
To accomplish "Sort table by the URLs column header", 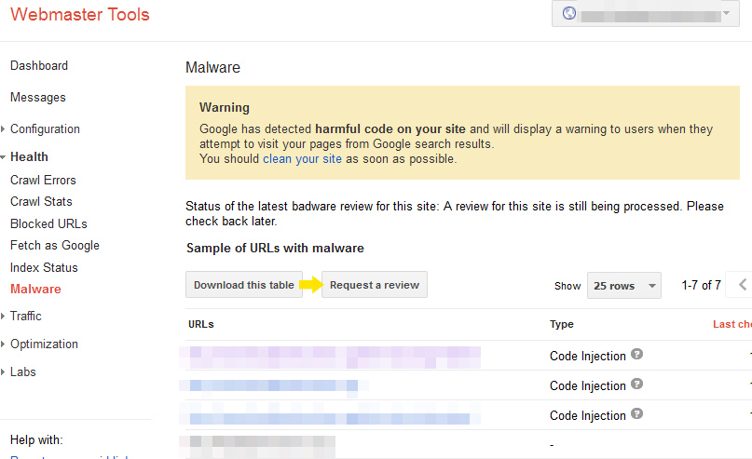I will pos(200,324).
